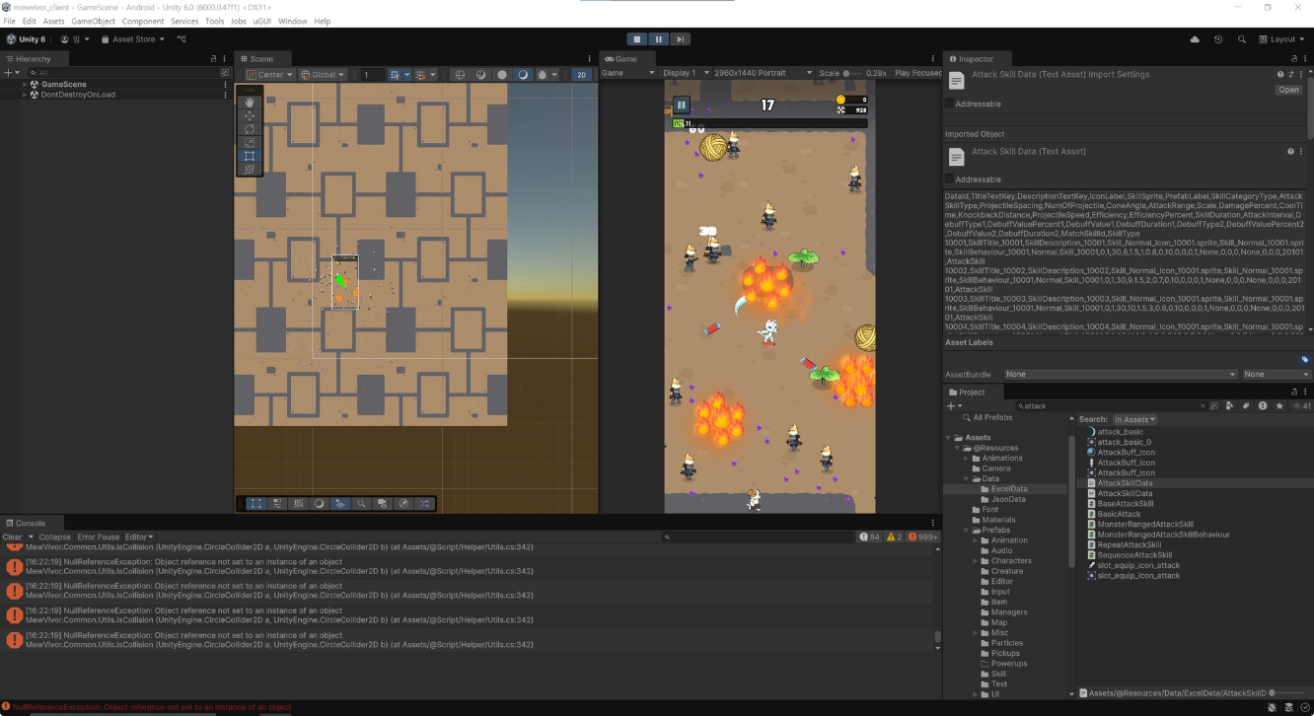1314x716 pixels.
Task: Adjust the Game view Scale slider
Action: coord(853,73)
